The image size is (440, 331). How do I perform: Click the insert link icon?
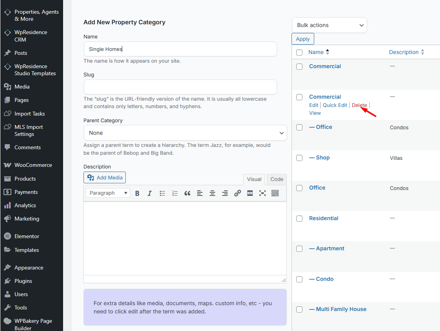coord(237,193)
